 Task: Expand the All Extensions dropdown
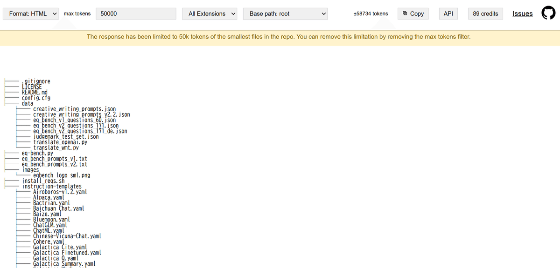pos(210,13)
